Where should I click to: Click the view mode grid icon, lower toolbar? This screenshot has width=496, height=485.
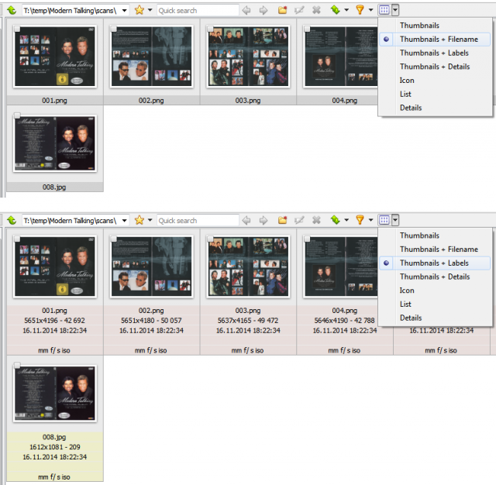384,220
